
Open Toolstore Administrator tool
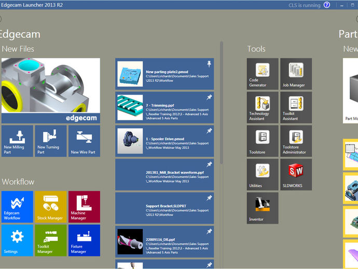296,141
